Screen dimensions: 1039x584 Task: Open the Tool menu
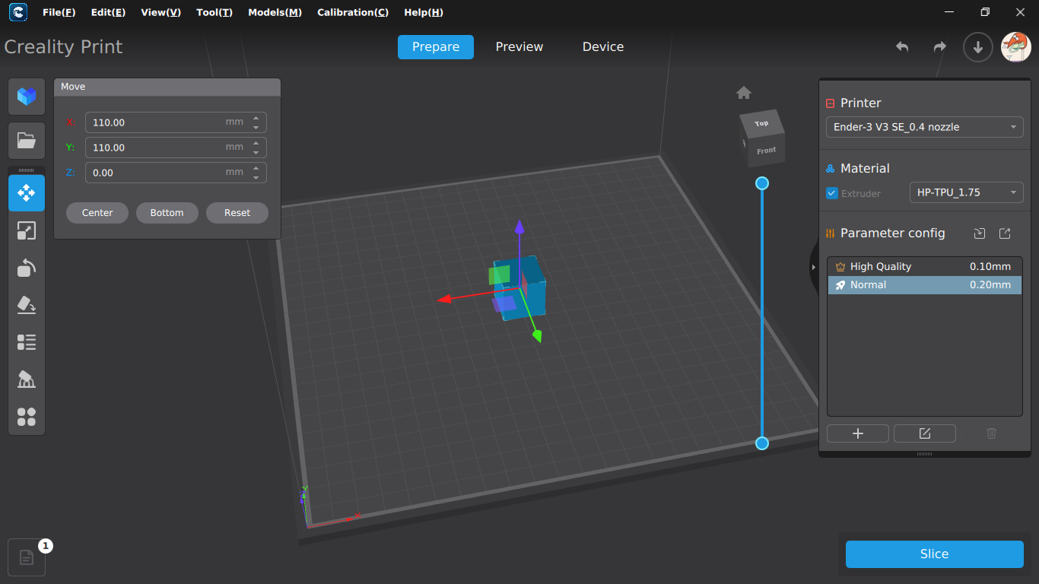click(214, 12)
